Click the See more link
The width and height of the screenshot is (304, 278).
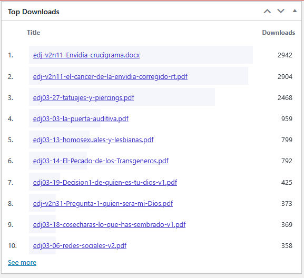22,263
